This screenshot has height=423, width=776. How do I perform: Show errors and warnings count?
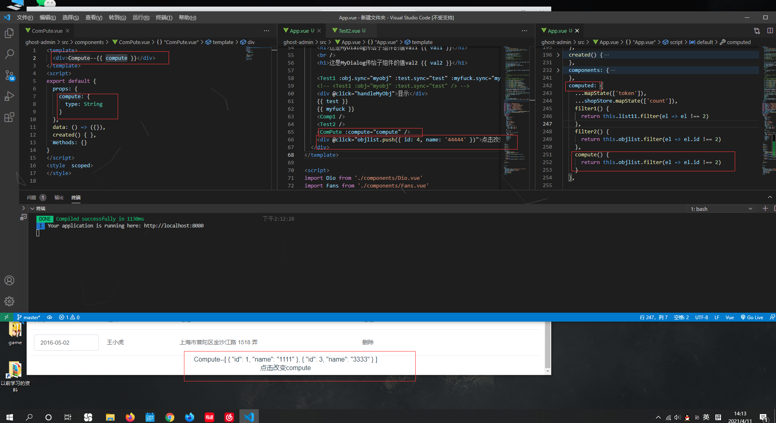coord(69,317)
